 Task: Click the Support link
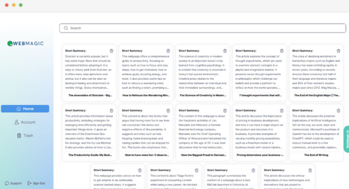[x=13, y=183]
